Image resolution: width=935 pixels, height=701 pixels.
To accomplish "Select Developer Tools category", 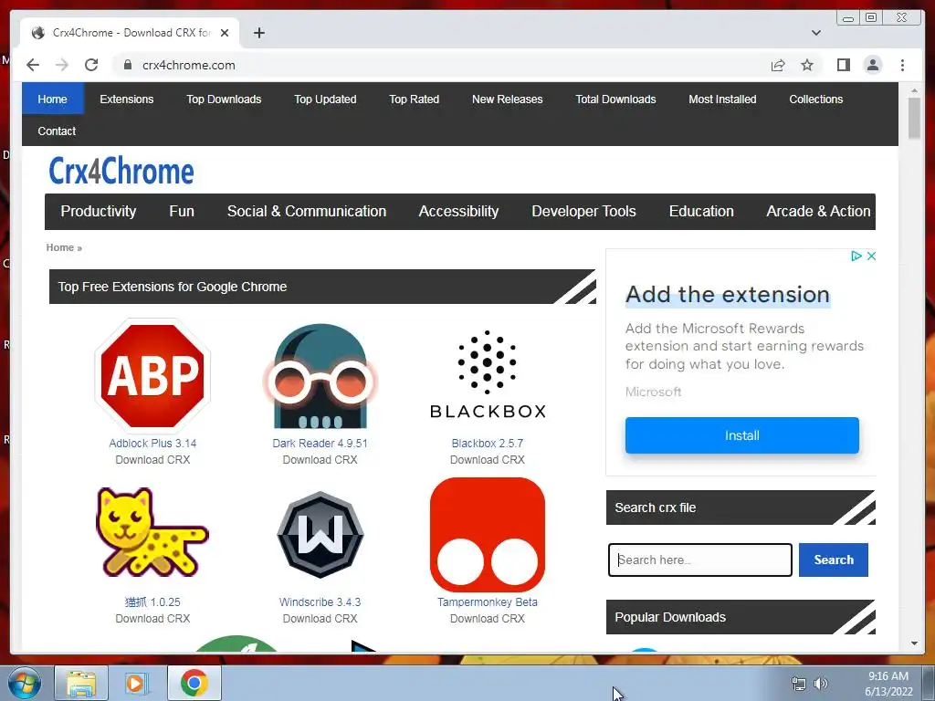I will 583,211.
